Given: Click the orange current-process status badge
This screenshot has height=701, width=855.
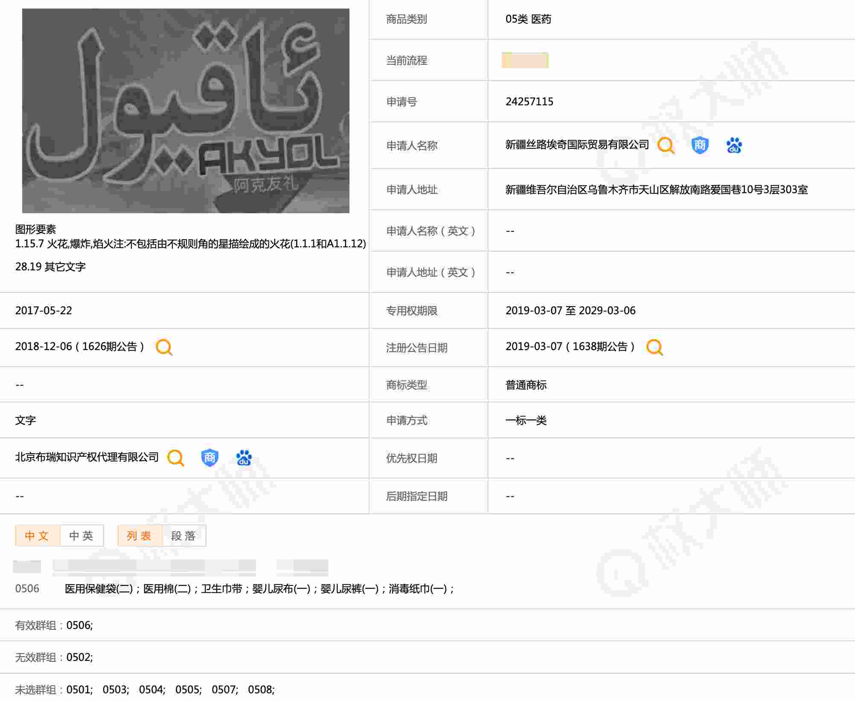Looking at the screenshot, I should tap(525, 60).
